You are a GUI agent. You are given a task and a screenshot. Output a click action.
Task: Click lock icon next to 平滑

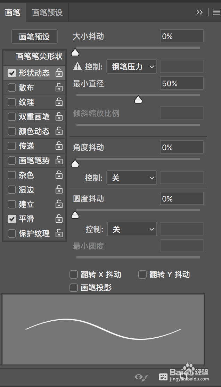pos(59,219)
